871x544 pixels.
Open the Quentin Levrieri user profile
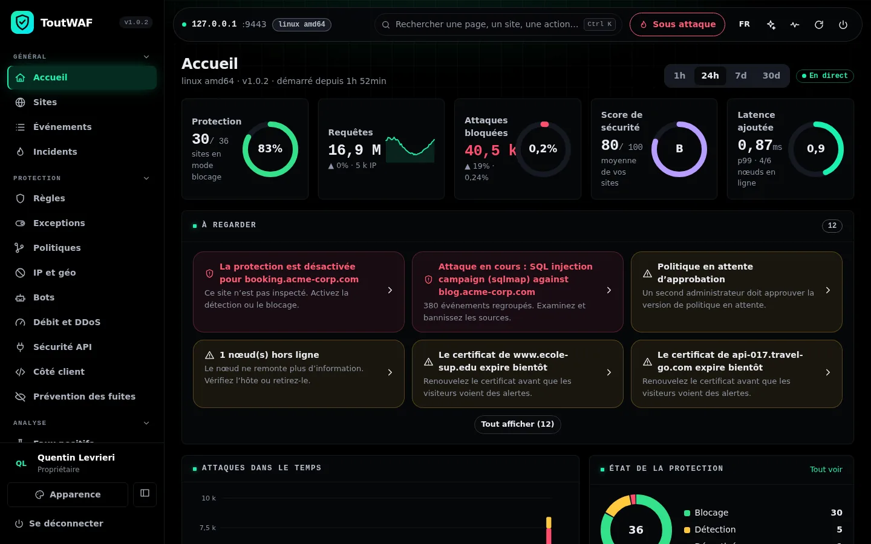tap(82, 463)
